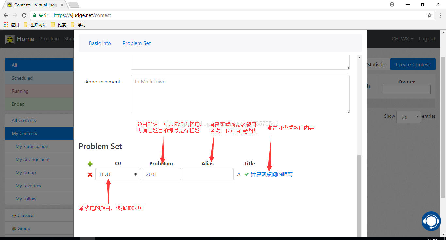This screenshot has height=240, width=446.
Task: Click the Alias input field
Action: (207, 174)
